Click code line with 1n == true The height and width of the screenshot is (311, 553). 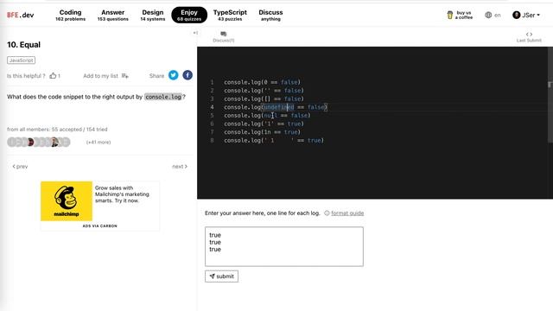[262, 132]
